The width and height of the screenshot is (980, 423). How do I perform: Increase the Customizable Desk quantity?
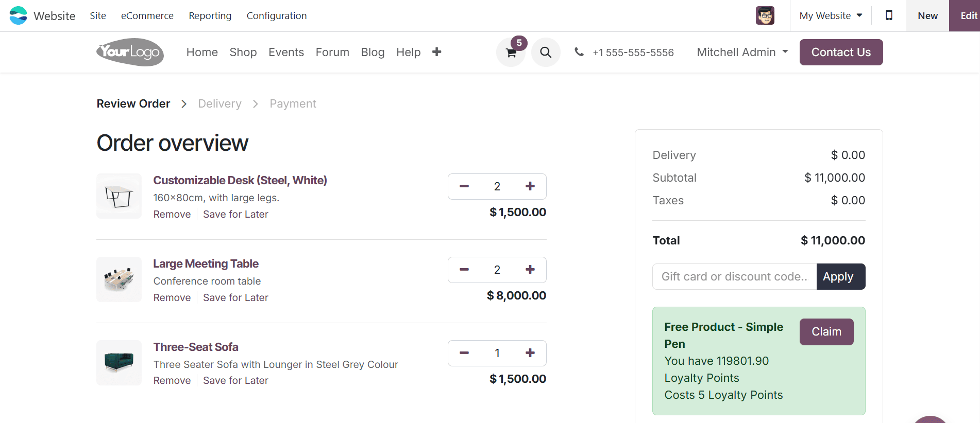pos(530,186)
